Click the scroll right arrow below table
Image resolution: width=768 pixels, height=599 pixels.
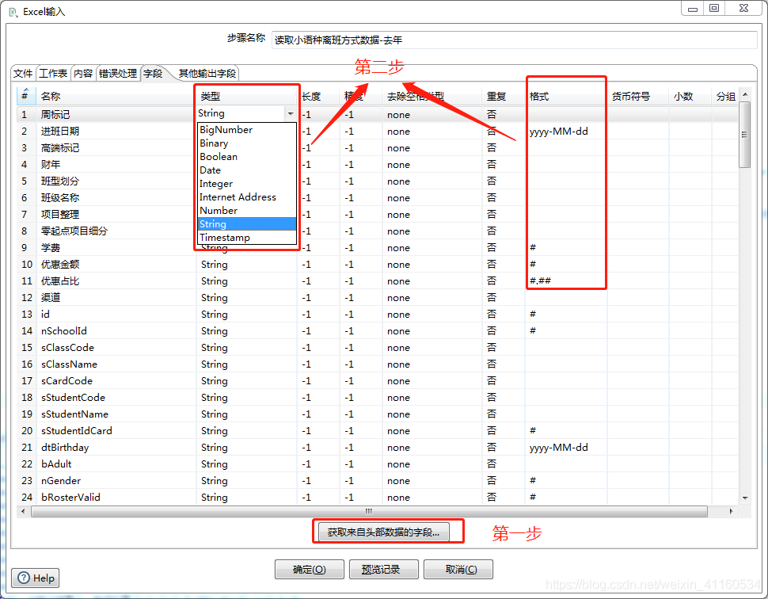[732, 511]
